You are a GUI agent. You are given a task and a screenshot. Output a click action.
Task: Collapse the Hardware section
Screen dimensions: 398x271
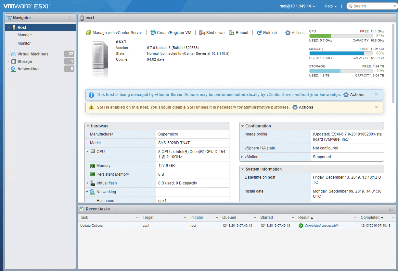click(x=88, y=126)
